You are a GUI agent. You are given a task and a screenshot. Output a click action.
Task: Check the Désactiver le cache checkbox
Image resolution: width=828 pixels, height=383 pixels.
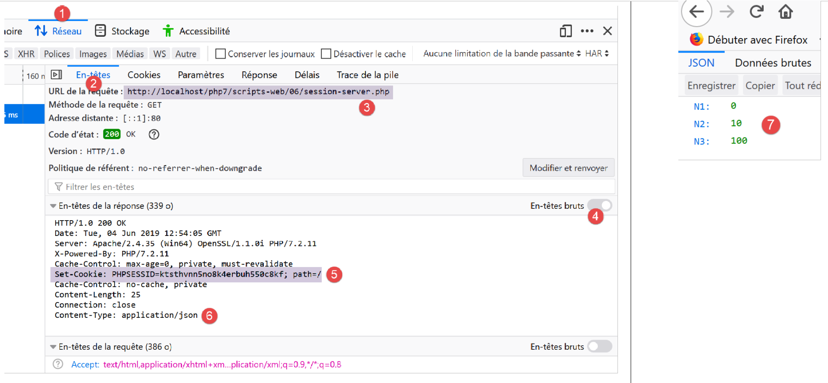click(326, 54)
